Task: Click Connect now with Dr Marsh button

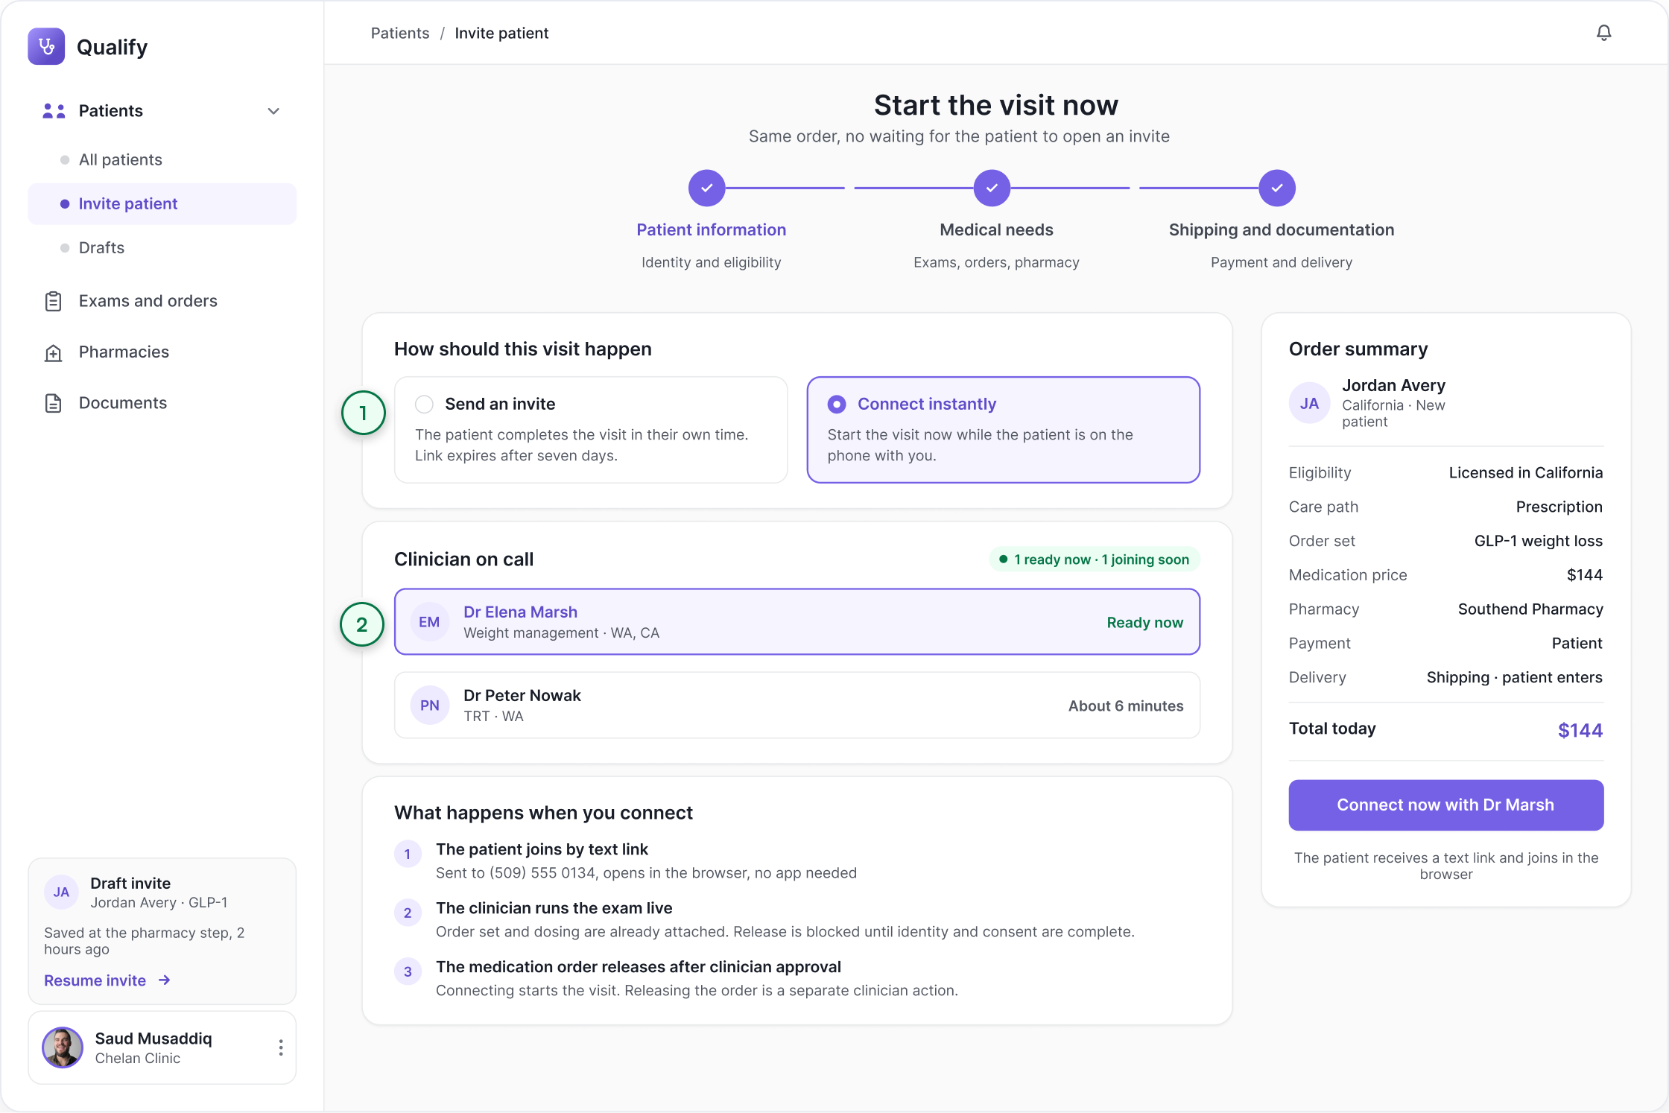Action: click(x=1445, y=805)
